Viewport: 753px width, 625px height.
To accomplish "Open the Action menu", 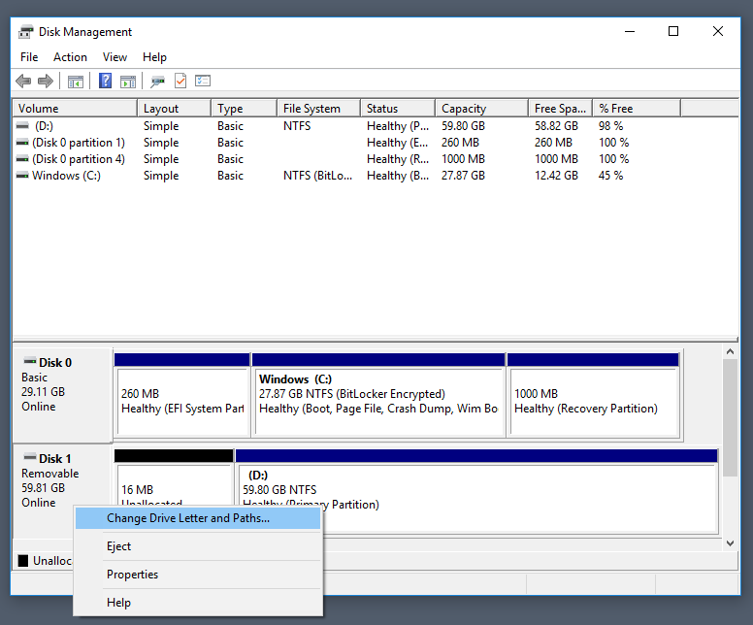I will (70, 57).
